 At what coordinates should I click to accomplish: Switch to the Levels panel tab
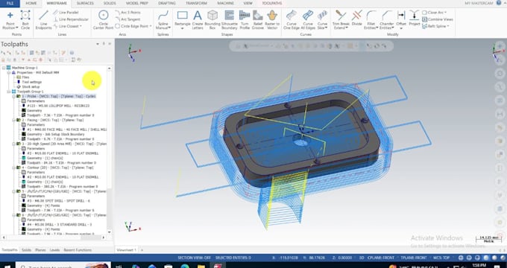pyautogui.click(x=54, y=250)
